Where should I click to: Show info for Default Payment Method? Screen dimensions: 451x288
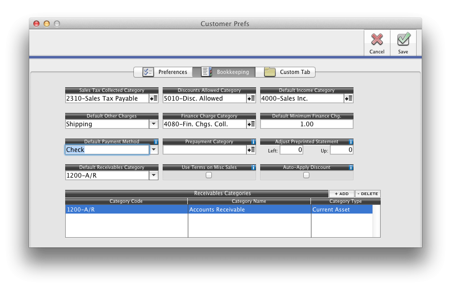156,142
